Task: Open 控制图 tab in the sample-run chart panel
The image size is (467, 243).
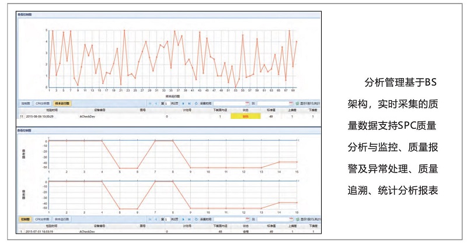Action: click(26, 104)
